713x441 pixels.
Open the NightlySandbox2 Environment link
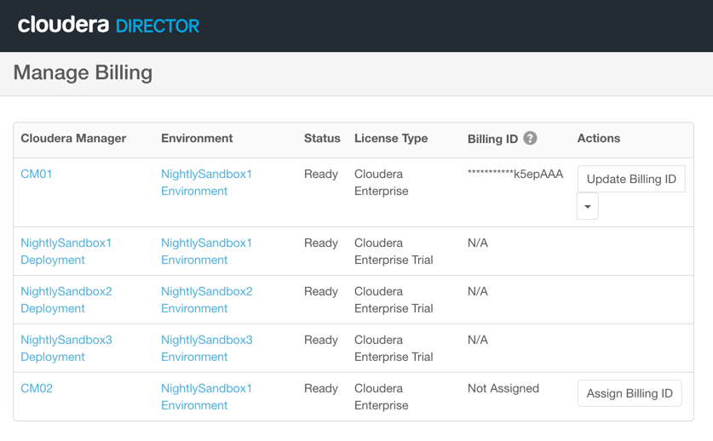tap(206, 300)
